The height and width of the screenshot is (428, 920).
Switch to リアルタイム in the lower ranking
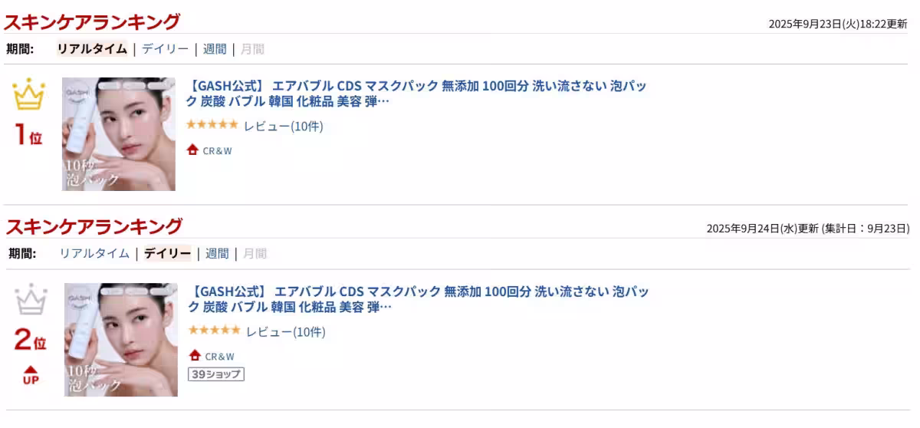pos(94,253)
